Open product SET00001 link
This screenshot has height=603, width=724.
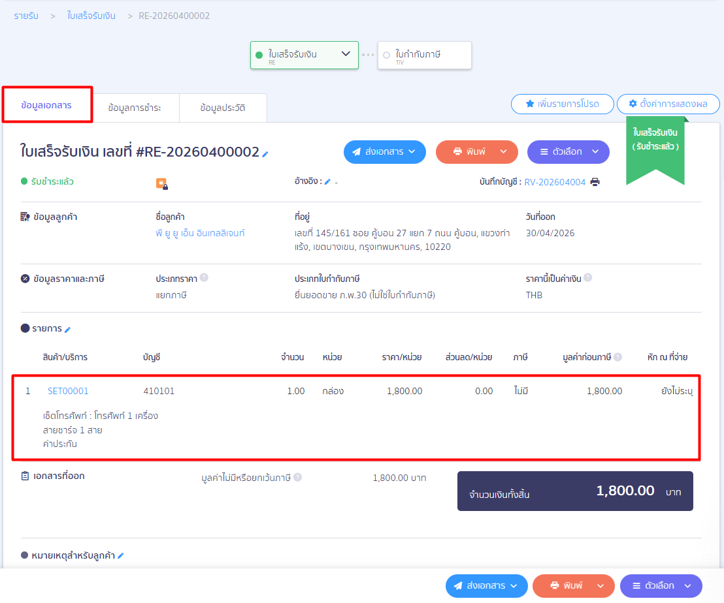(x=68, y=391)
